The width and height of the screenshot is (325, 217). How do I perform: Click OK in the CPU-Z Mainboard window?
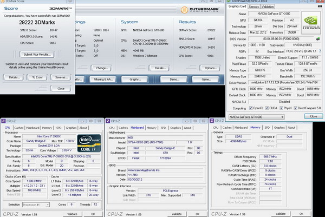coord(197,214)
